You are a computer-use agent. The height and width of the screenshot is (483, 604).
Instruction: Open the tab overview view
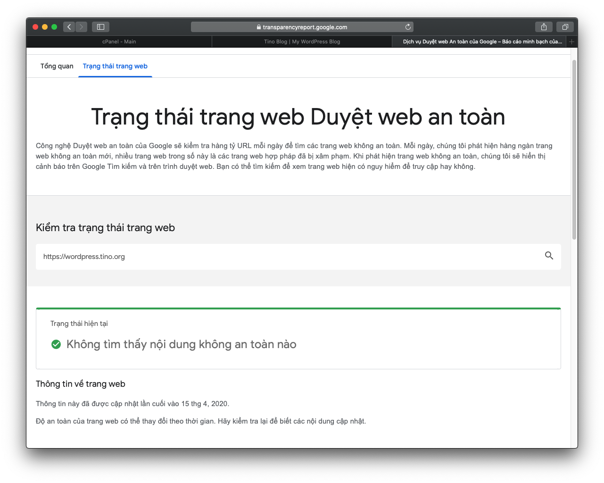click(565, 27)
